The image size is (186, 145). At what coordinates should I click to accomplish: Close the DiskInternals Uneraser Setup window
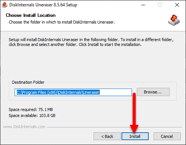[177, 5]
